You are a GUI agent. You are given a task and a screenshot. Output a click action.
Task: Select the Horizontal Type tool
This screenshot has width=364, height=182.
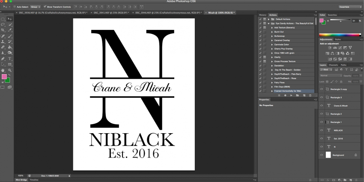coord(10,59)
